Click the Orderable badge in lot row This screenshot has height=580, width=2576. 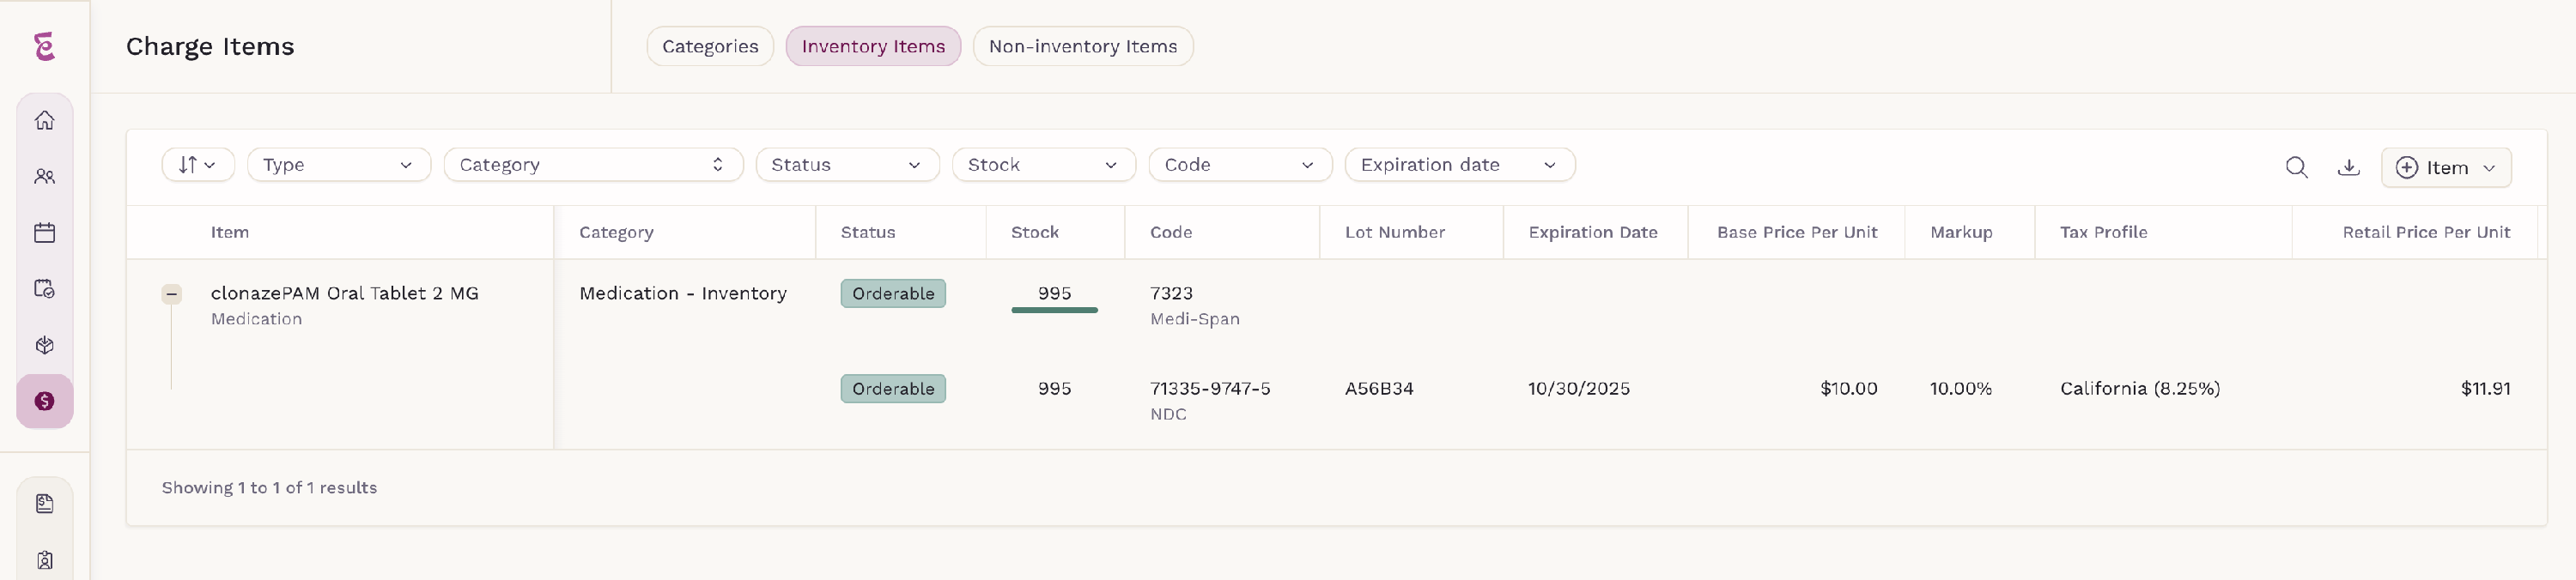[x=893, y=389]
